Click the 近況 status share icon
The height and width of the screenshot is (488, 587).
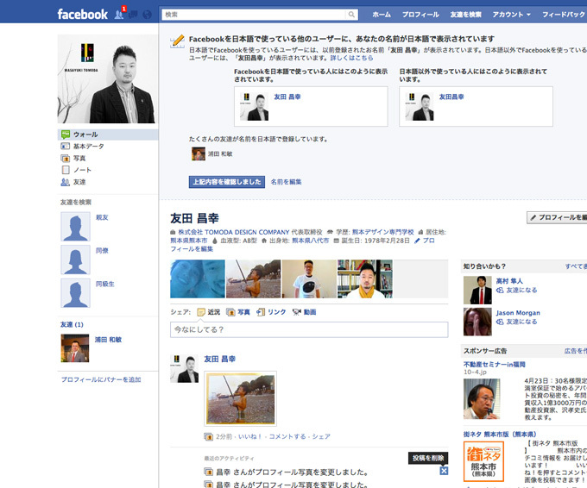pos(201,312)
